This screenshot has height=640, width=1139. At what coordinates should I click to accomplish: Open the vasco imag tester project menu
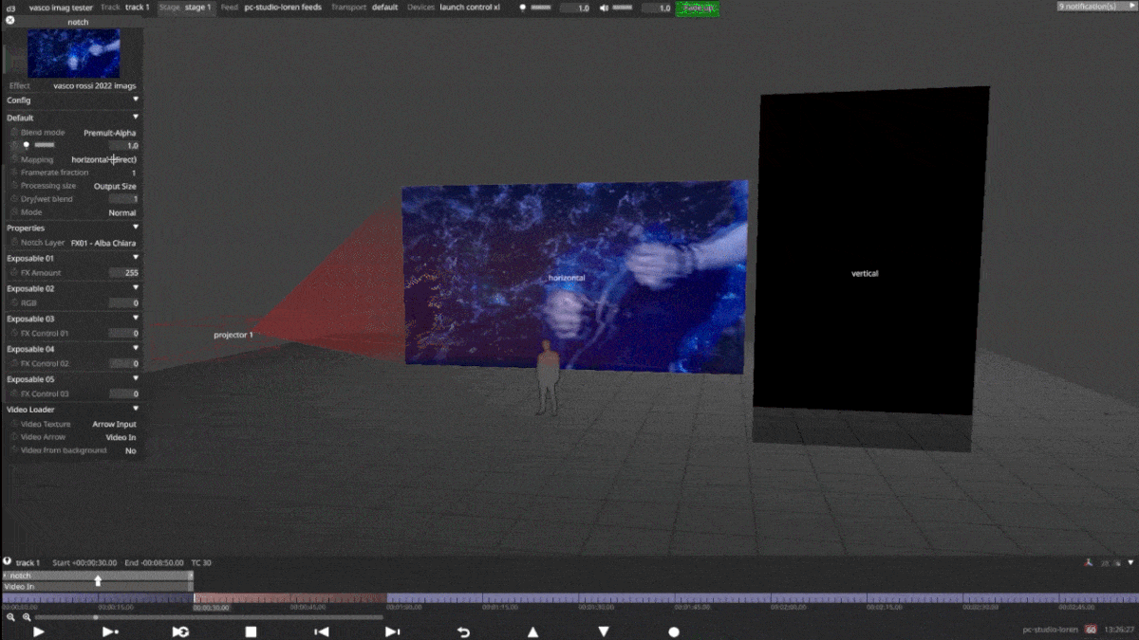(x=62, y=7)
